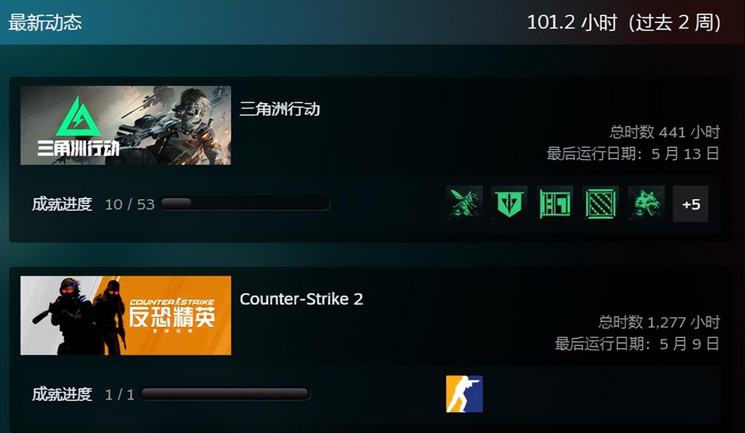Viewport: 745px width, 433px height.
Task: Click 总时数 1,277 小时 playtime text
Action: [659, 322]
